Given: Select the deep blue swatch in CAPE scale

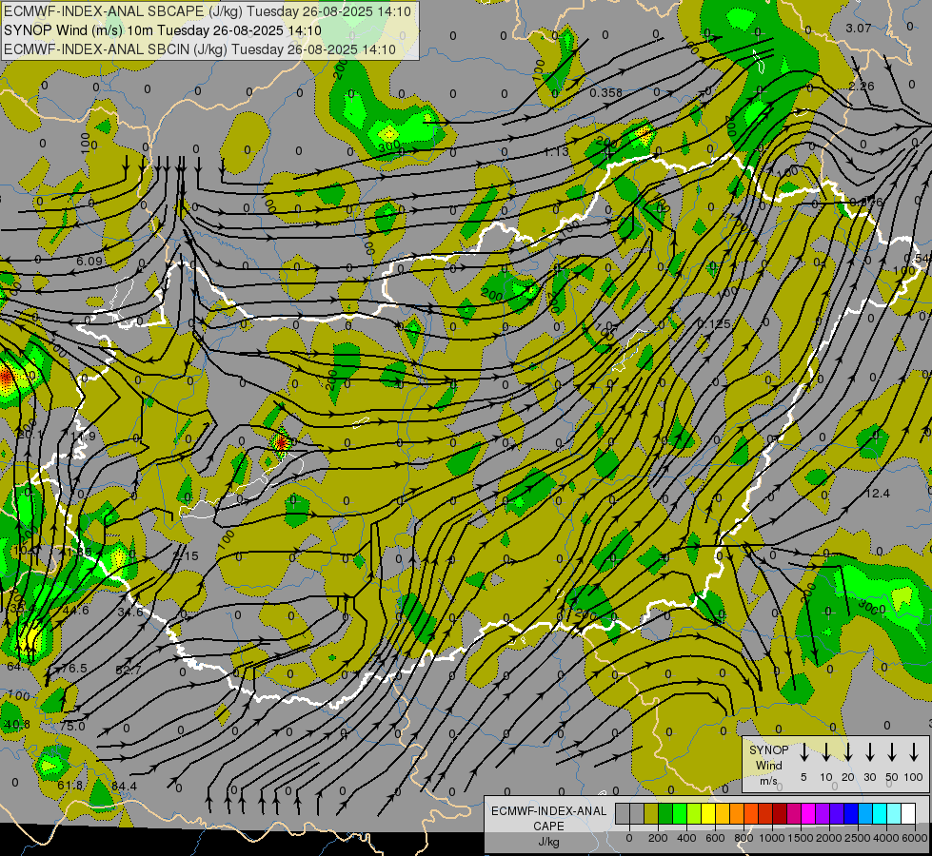Looking at the screenshot, I should (x=851, y=814).
